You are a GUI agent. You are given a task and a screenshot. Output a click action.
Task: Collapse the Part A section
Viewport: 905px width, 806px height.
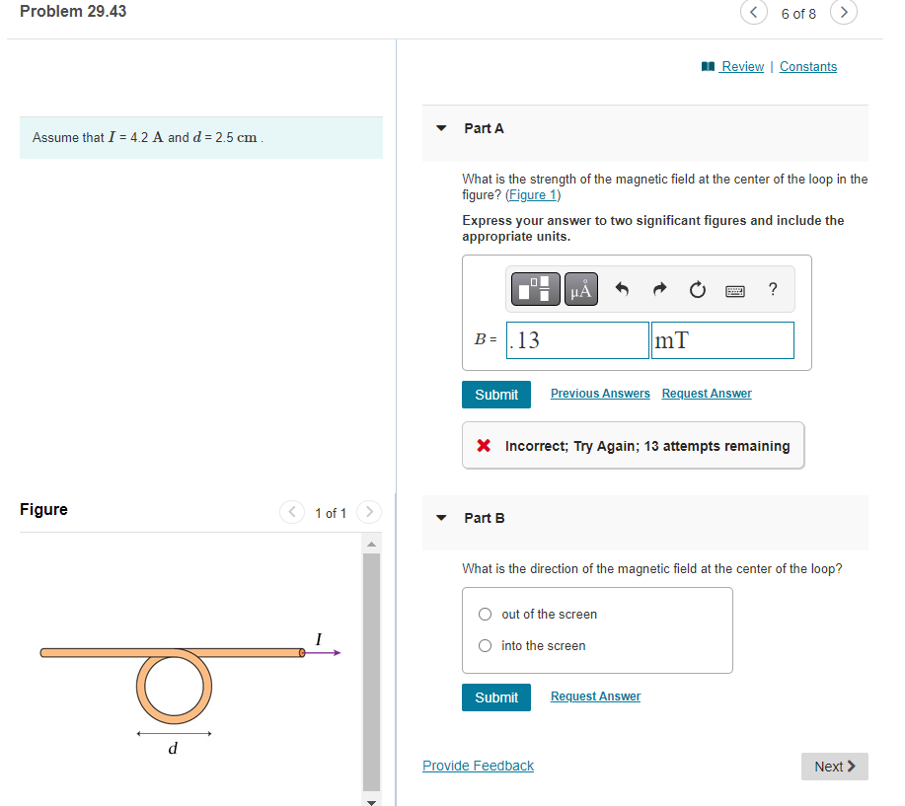[440, 128]
